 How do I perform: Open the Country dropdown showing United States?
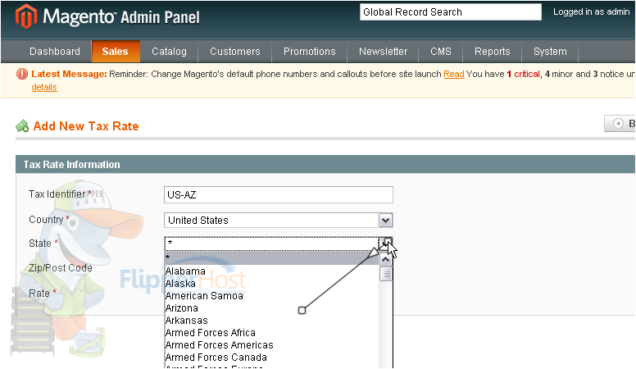[279, 221]
